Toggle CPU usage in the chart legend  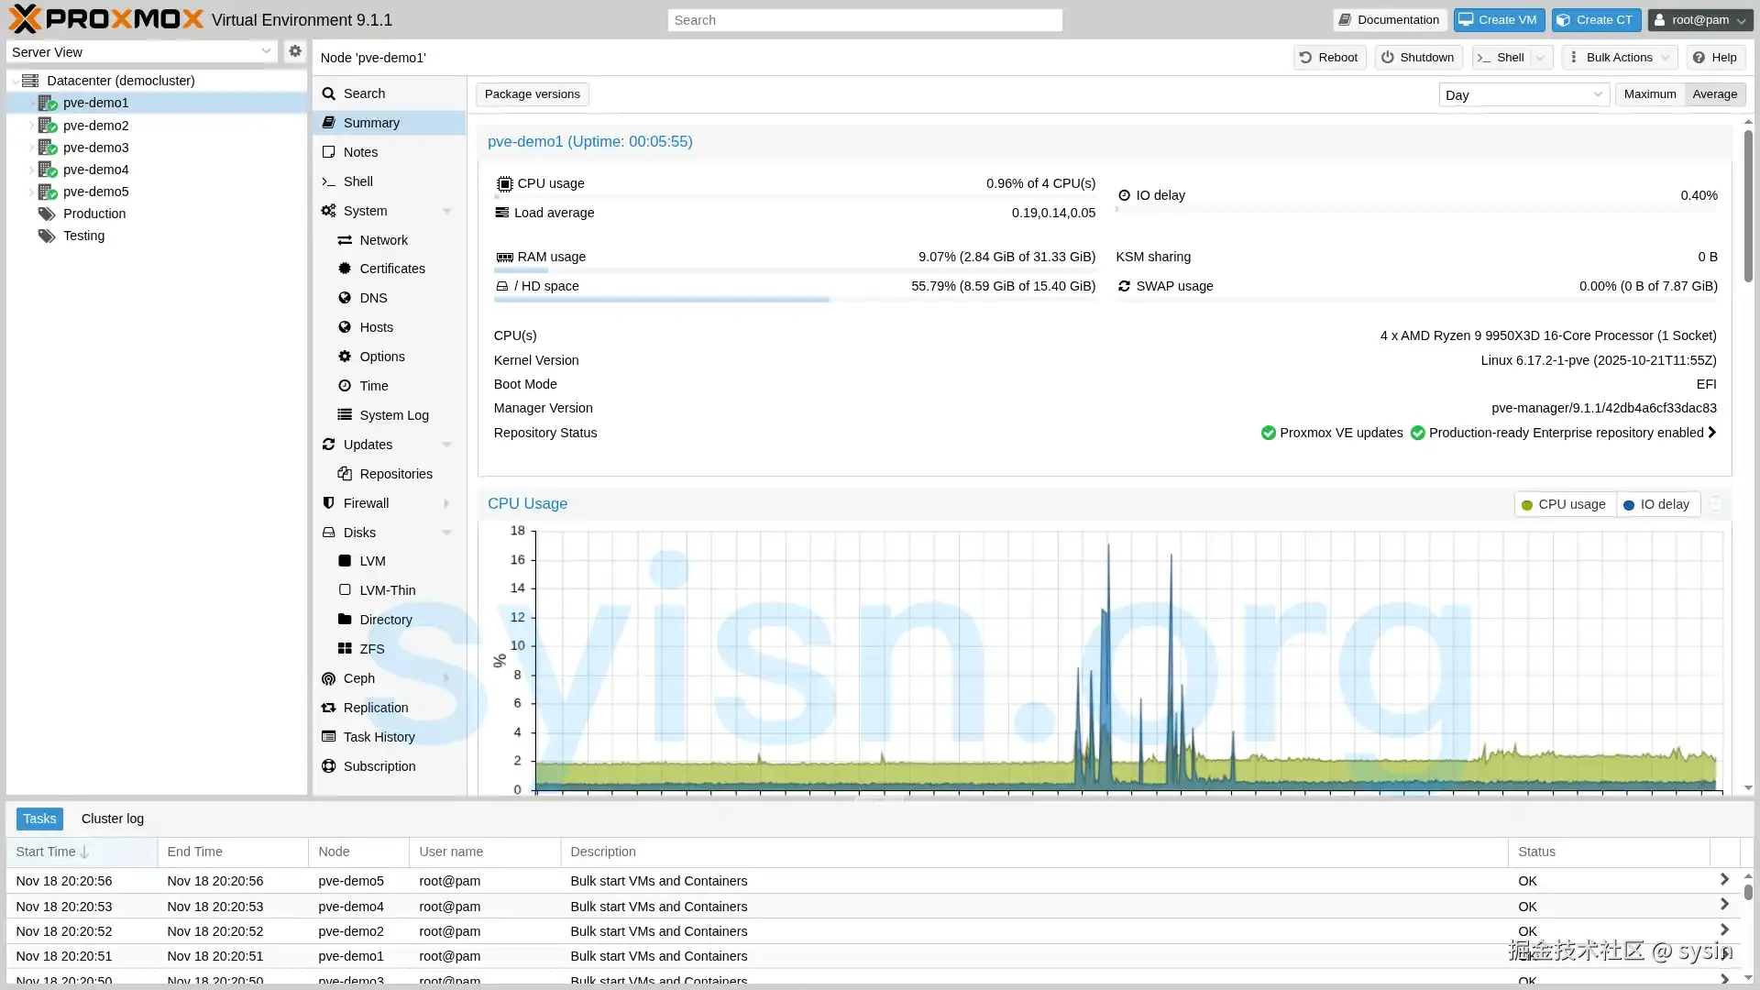tap(1563, 504)
